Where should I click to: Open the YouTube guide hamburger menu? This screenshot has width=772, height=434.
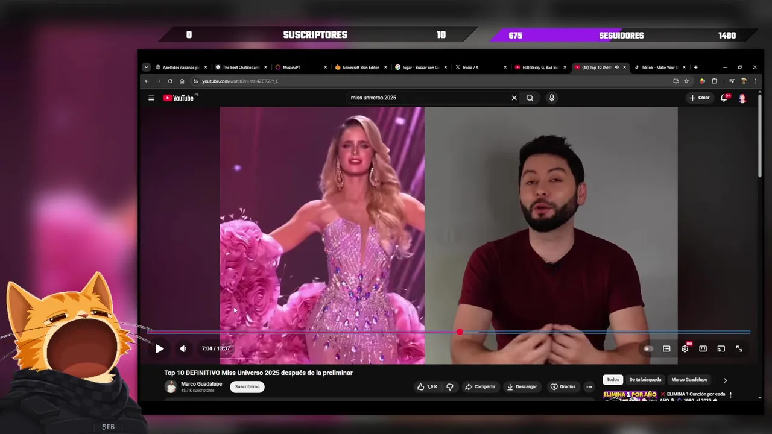coord(151,98)
